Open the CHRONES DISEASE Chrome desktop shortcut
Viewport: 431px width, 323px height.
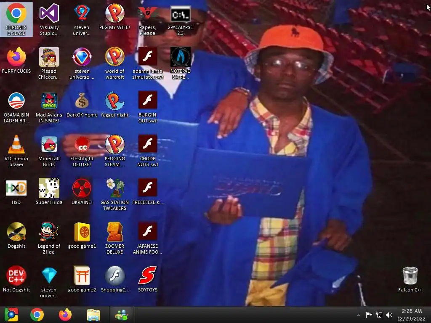tap(16, 19)
